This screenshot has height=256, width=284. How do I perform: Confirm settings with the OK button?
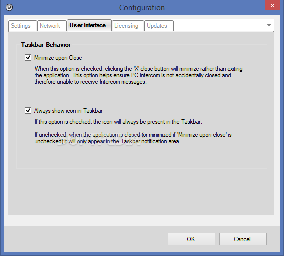(x=191, y=239)
